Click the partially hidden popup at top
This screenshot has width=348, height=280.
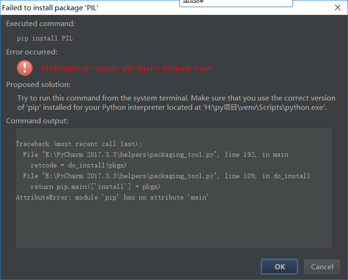click(236, 3)
